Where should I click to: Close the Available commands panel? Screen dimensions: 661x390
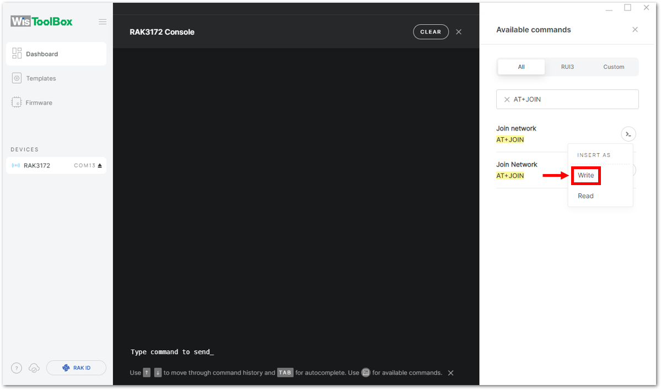tap(635, 30)
